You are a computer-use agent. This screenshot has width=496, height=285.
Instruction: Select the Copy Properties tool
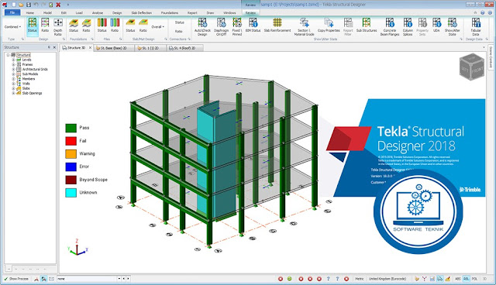coord(329,25)
